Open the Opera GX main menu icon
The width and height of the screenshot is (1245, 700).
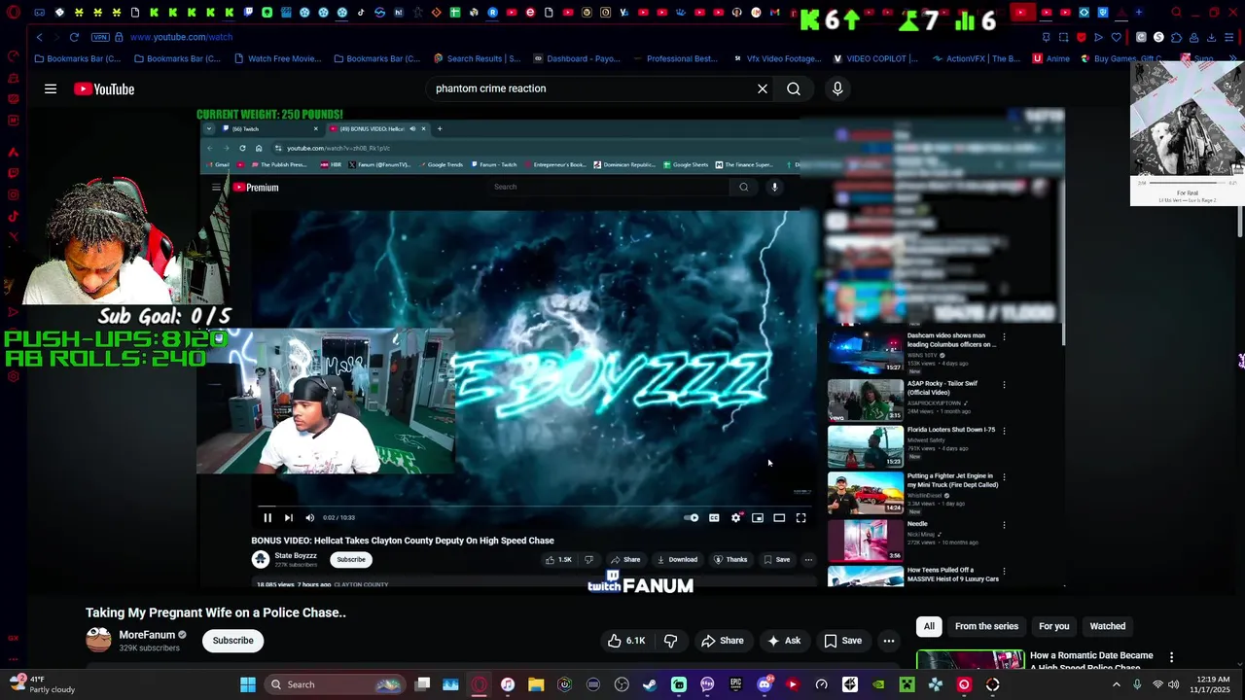point(14,13)
